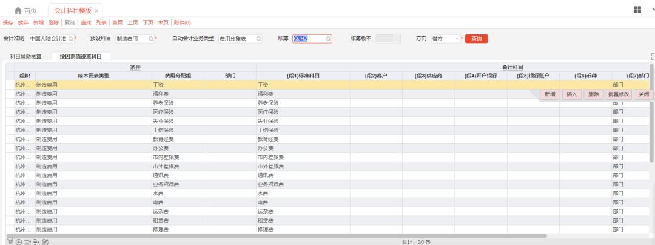Open 自动会计业务类型 lookup selector
Image resolution: width=655 pixels, height=245 pixels.
tap(258, 39)
